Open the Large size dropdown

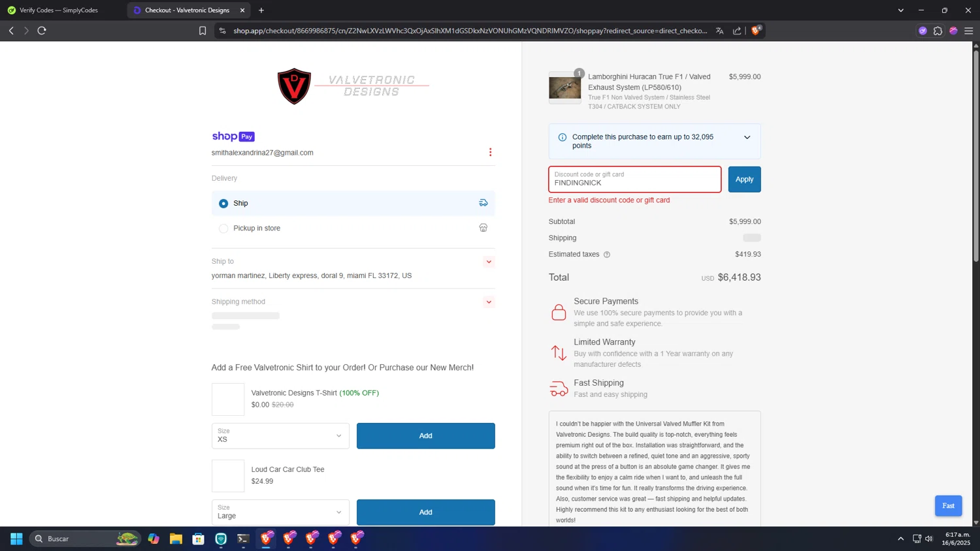pyautogui.click(x=280, y=512)
